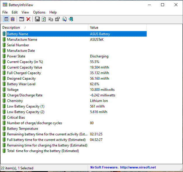Open the File menu
Viewport: 183px width, 172px height.
click(5, 12)
